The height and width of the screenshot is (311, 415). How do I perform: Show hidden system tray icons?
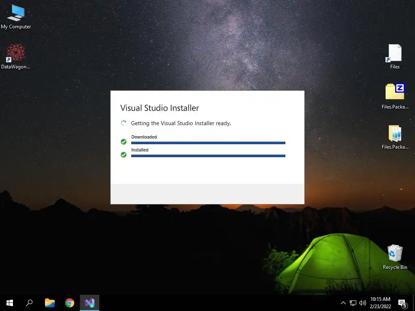(343, 303)
